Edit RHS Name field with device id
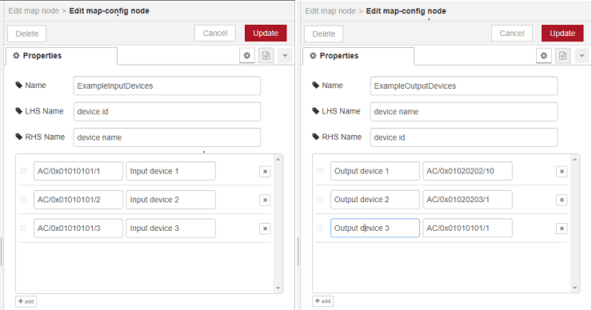 click(464, 137)
